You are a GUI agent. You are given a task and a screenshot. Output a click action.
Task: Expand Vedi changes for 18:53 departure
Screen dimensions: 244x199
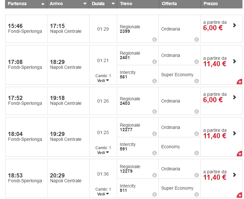click(103, 194)
